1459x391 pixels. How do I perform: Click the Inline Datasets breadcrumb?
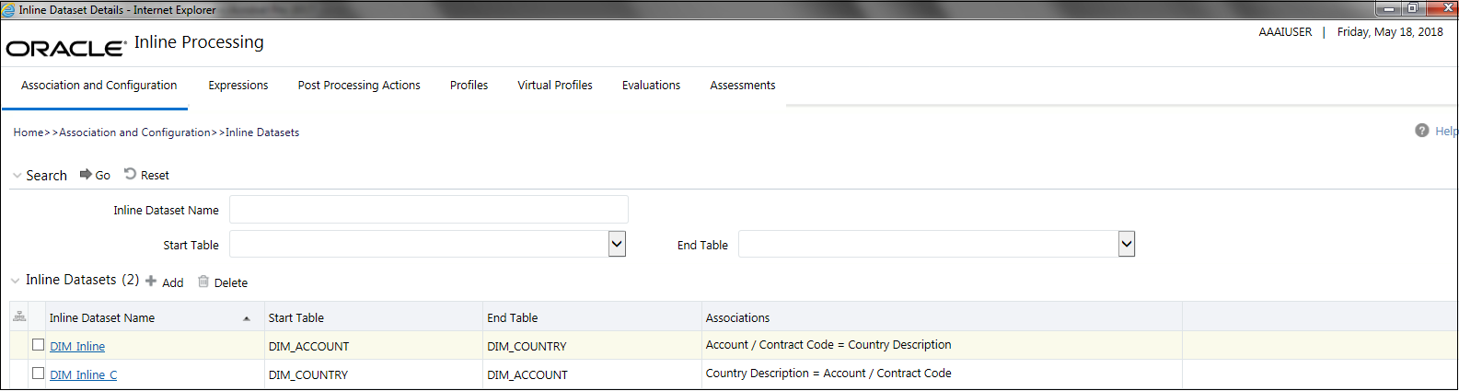coord(262,132)
